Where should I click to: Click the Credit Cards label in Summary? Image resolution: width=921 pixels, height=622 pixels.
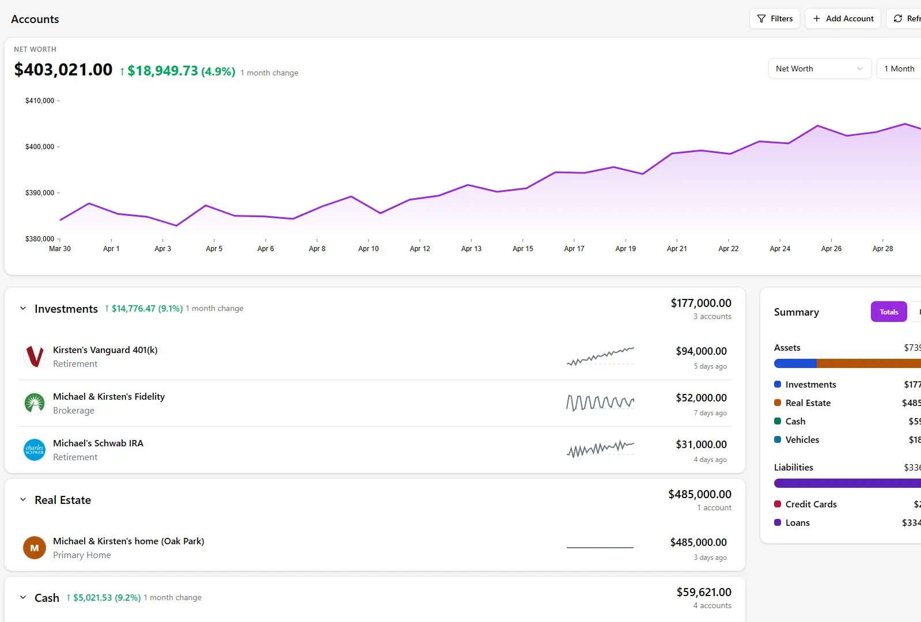[811, 504]
